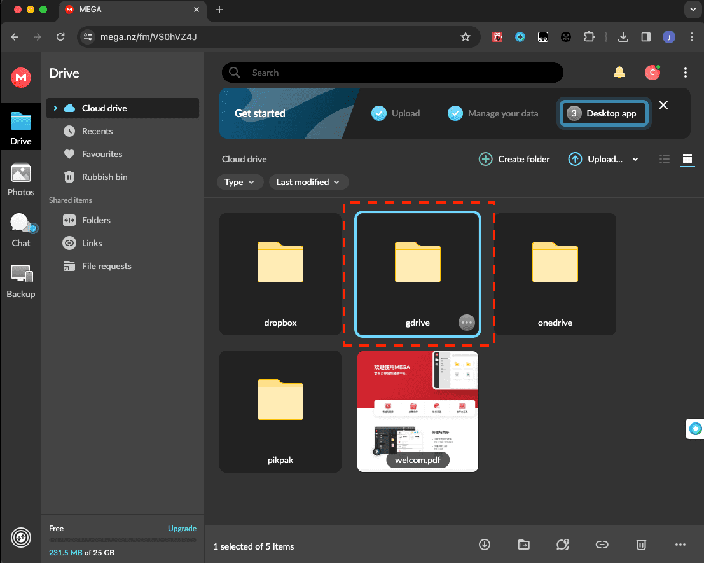Click the move-to-folder icon in the bottom bar

[523, 545]
